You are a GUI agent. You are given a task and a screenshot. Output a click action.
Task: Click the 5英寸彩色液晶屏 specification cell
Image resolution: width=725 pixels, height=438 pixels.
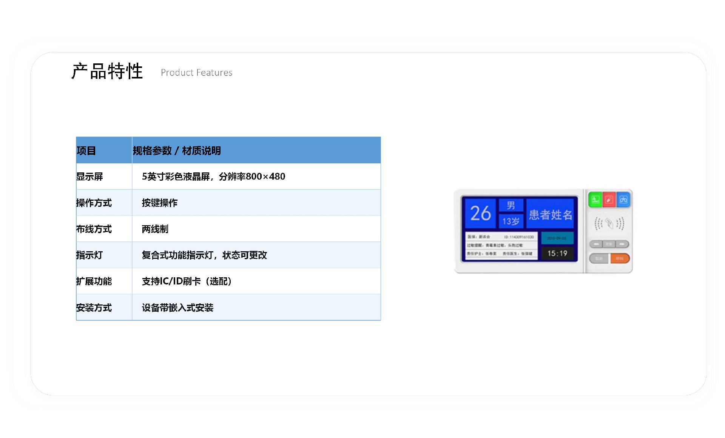pyautogui.click(x=256, y=176)
